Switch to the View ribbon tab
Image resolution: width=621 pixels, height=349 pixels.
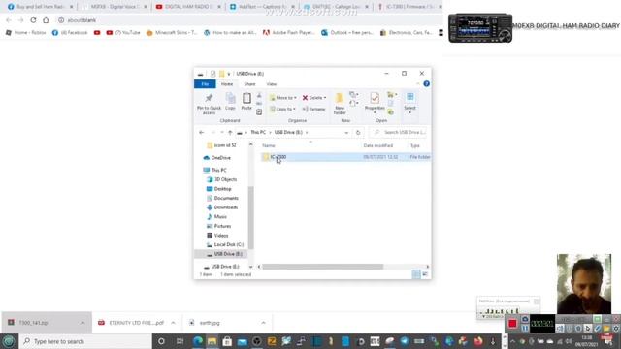[272, 84]
